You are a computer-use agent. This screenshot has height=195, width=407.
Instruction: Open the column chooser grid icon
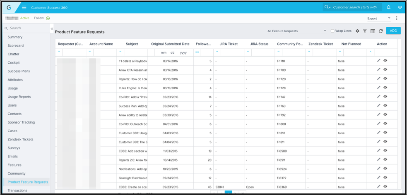pos(373,31)
